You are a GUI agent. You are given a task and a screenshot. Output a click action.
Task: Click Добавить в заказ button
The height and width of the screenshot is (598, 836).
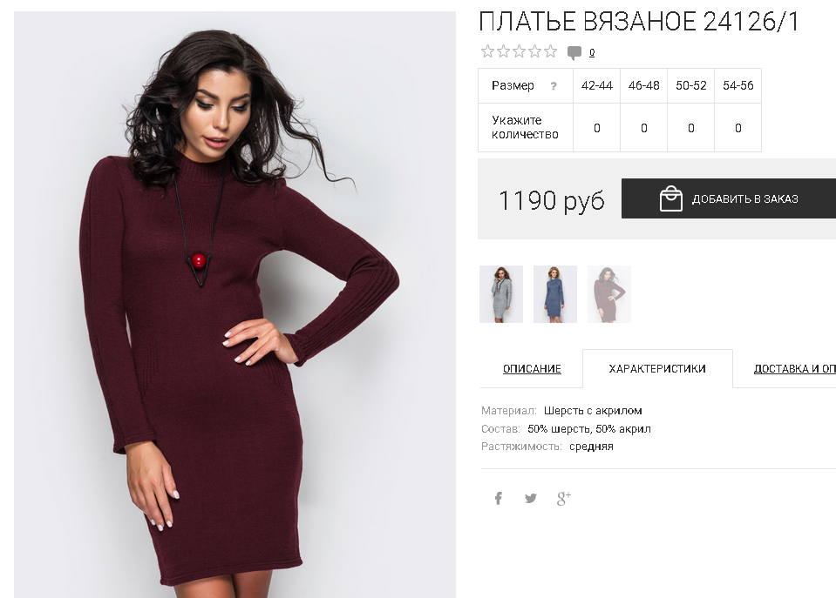[x=729, y=198]
